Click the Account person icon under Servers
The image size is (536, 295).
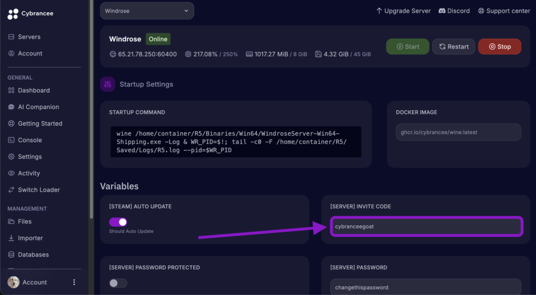pos(12,53)
